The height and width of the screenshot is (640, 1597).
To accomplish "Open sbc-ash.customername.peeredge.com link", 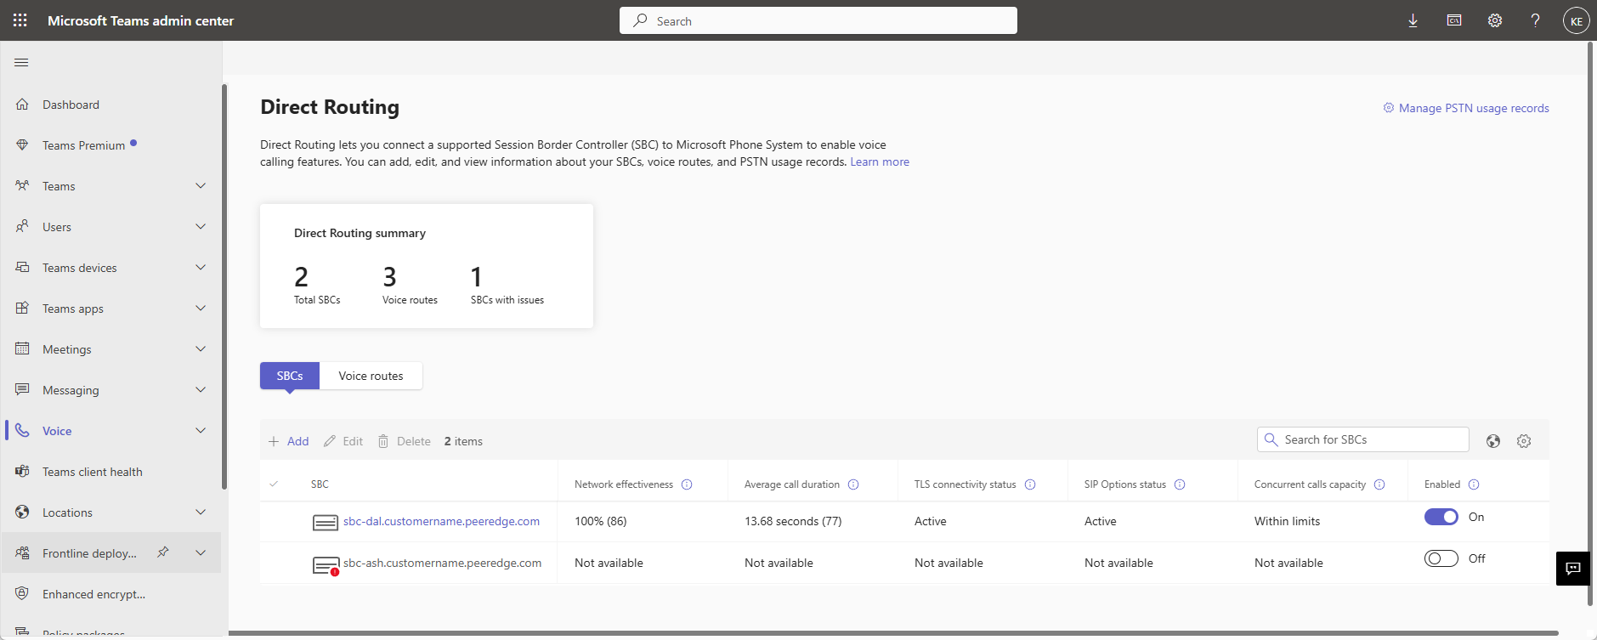I will pos(442,563).
